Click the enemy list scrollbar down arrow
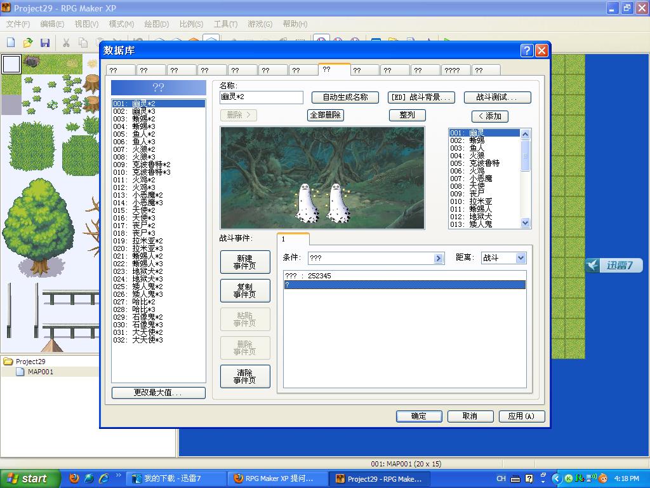The image size is (650, 488). pos(525,223)
